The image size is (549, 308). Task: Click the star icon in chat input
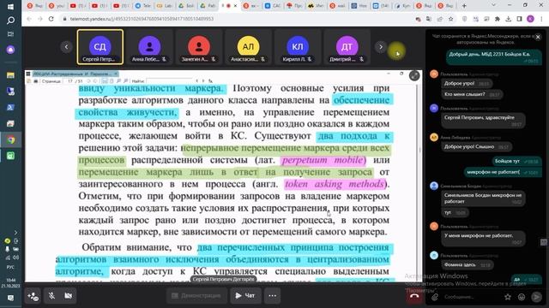pos(508,297)
